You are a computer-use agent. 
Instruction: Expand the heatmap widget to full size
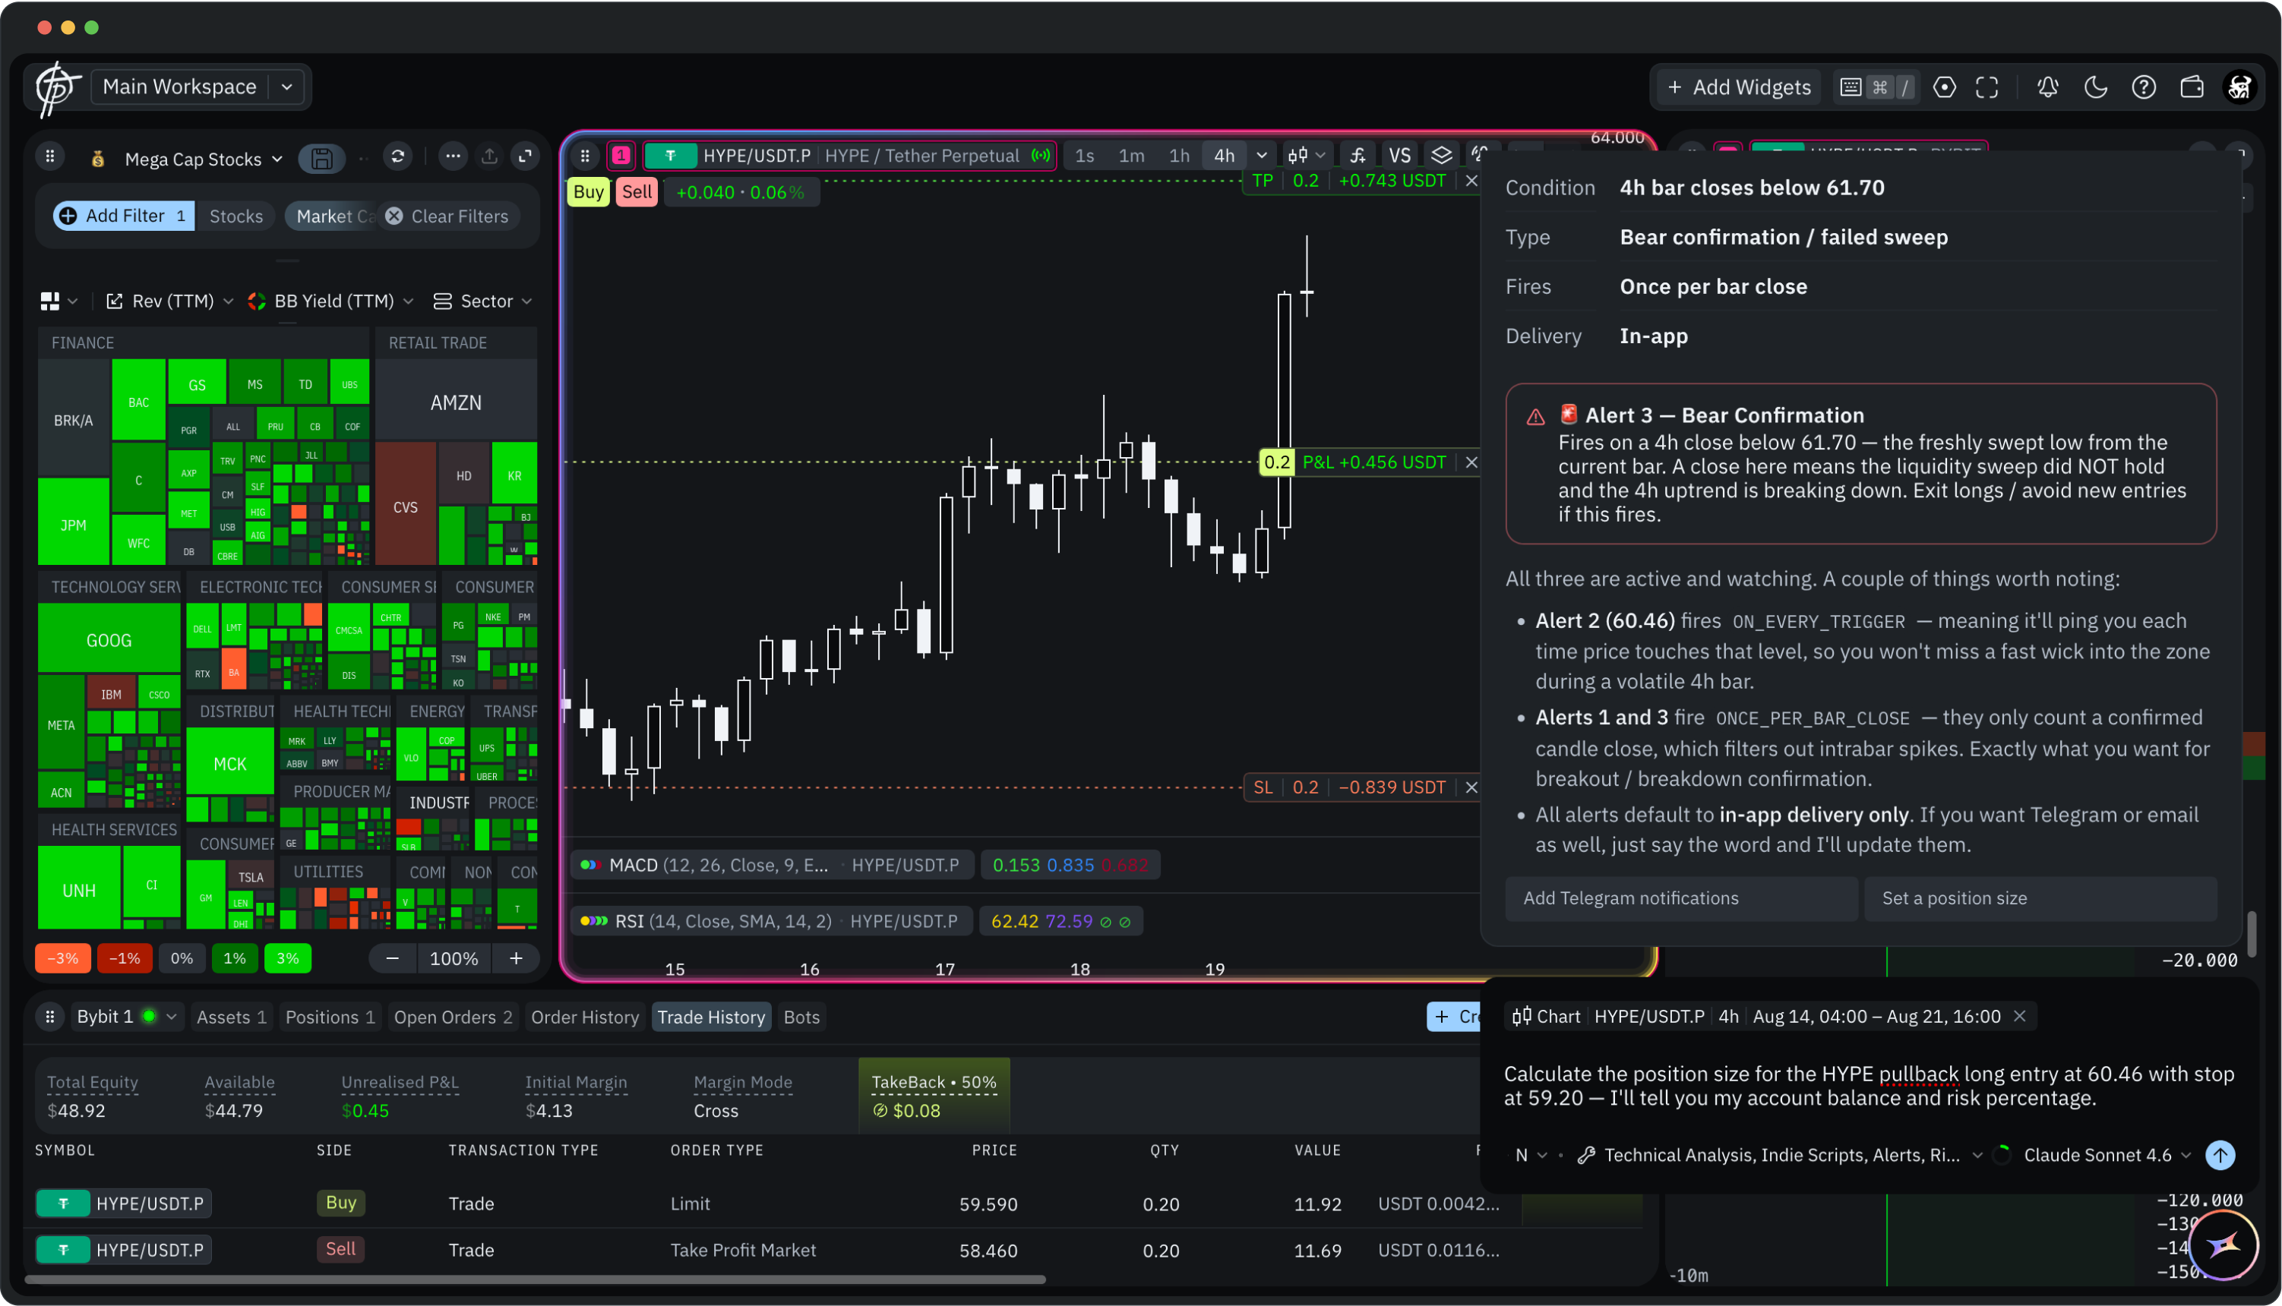coord(525,157)
